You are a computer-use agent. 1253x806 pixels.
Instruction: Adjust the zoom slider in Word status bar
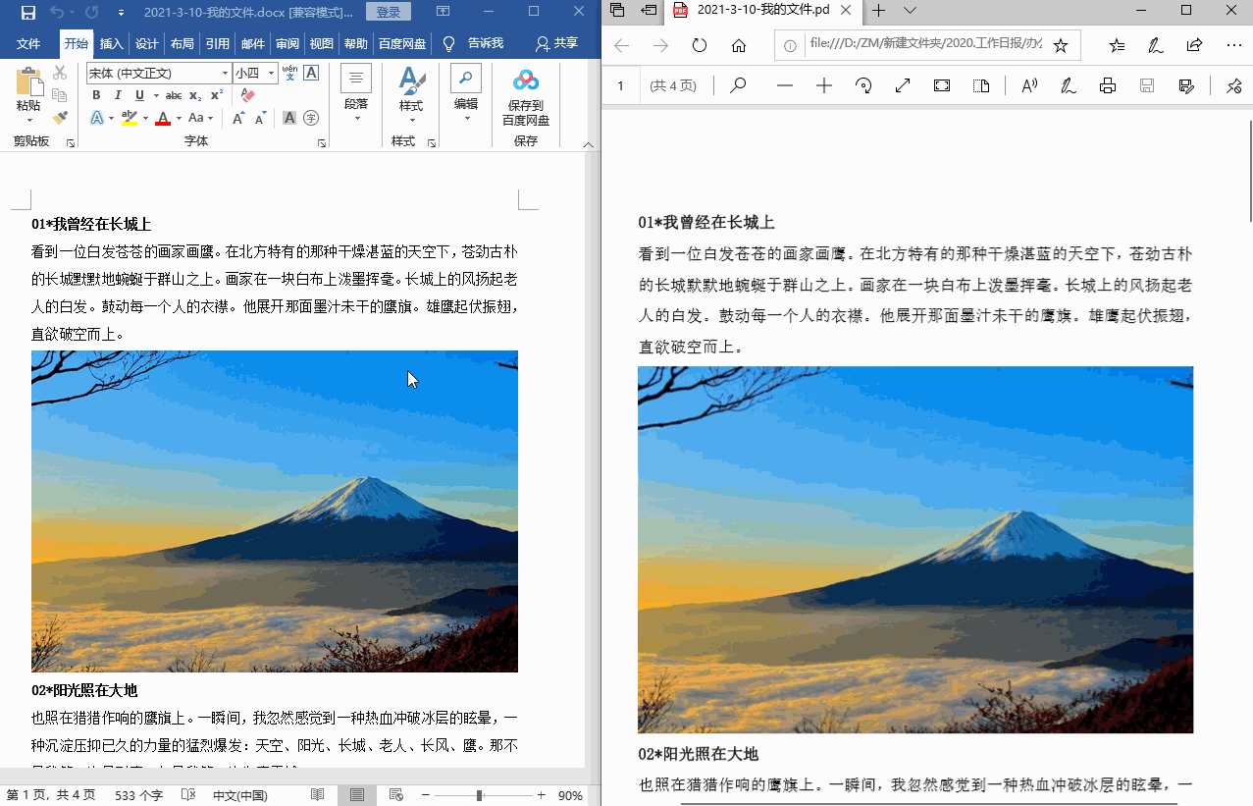478,795
